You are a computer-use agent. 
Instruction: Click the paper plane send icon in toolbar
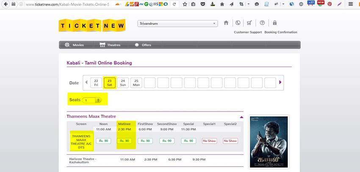231,4
